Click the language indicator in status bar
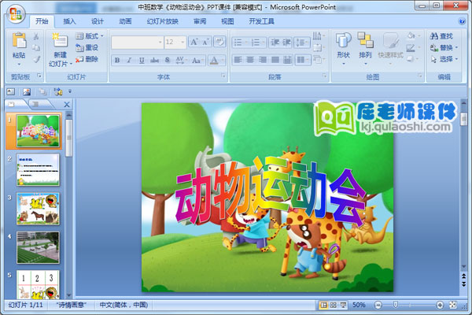 pyautogui.click(x=124, y=305)
